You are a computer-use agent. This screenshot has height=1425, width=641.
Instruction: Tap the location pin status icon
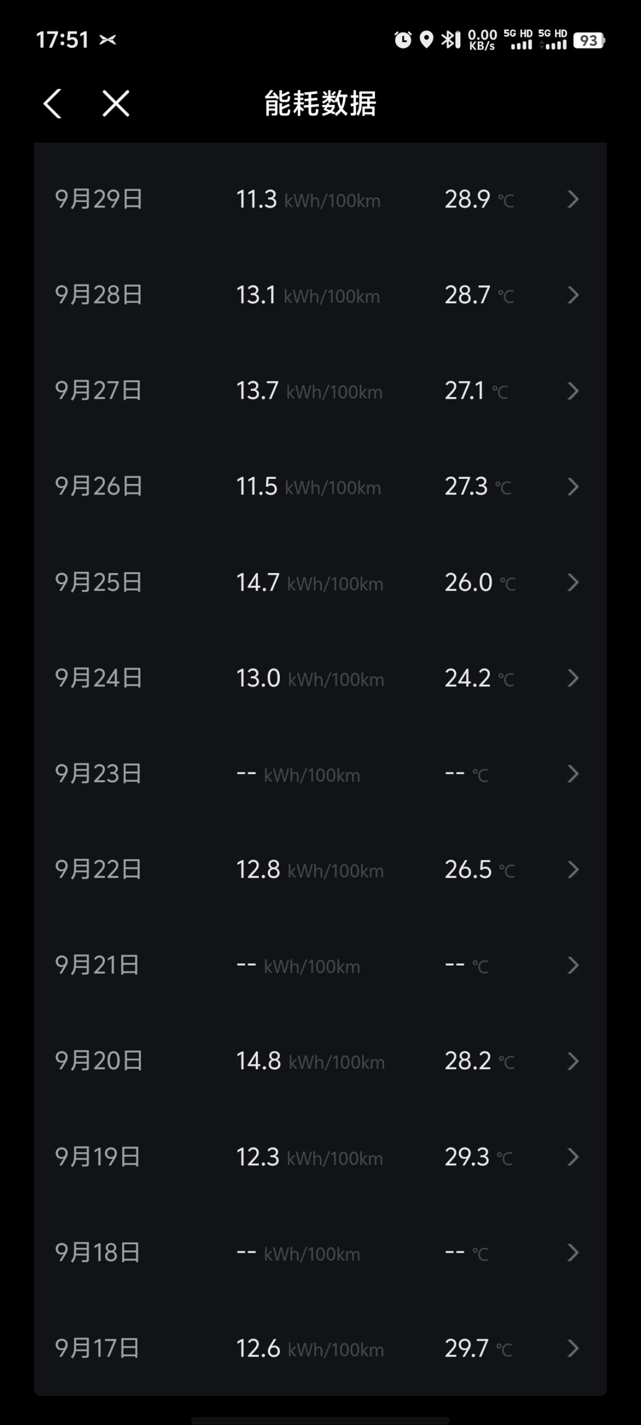[426, 40]
